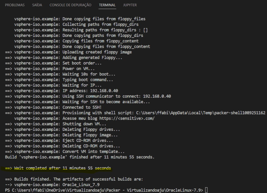Switch to the JUPYTER tab
Image resolution: width=267 pixels, height=193 pixels.
[x=130, y=5]
